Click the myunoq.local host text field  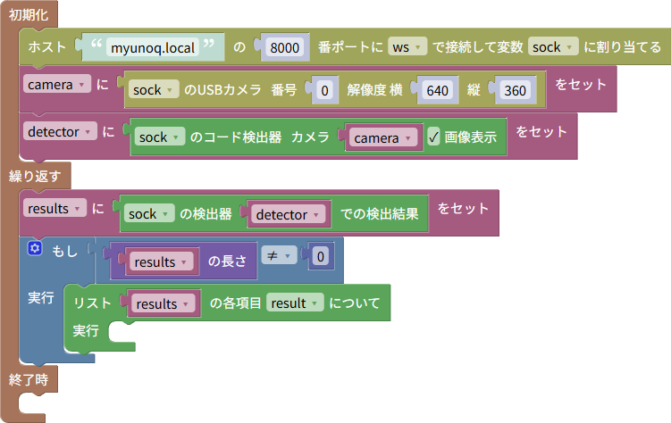pos(153,47)
